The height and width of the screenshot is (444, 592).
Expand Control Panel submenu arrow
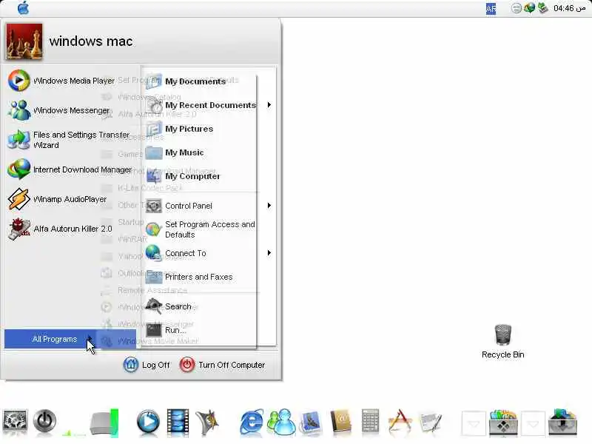click(269, 206)
